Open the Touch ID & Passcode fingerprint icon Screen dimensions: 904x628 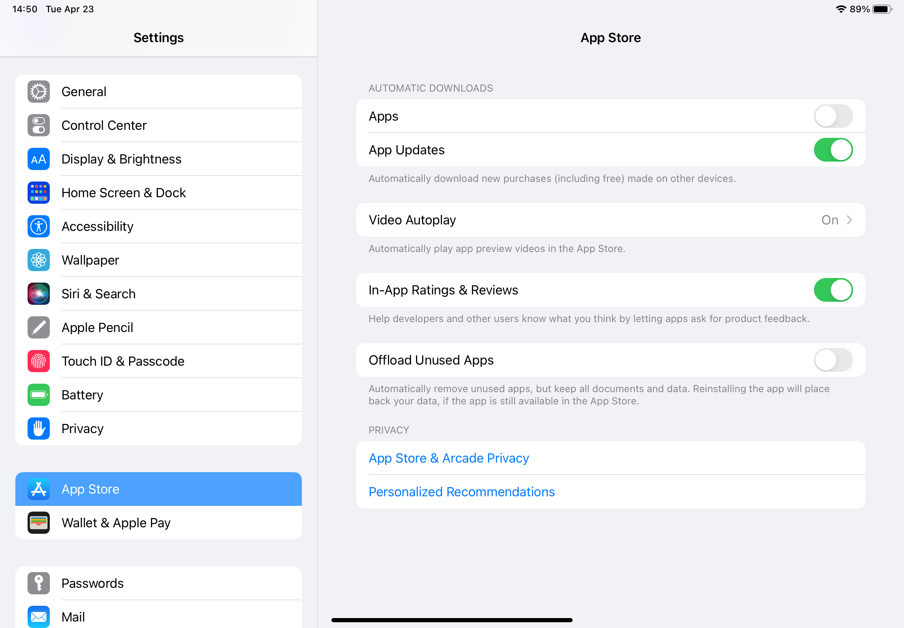pos(39,361)
